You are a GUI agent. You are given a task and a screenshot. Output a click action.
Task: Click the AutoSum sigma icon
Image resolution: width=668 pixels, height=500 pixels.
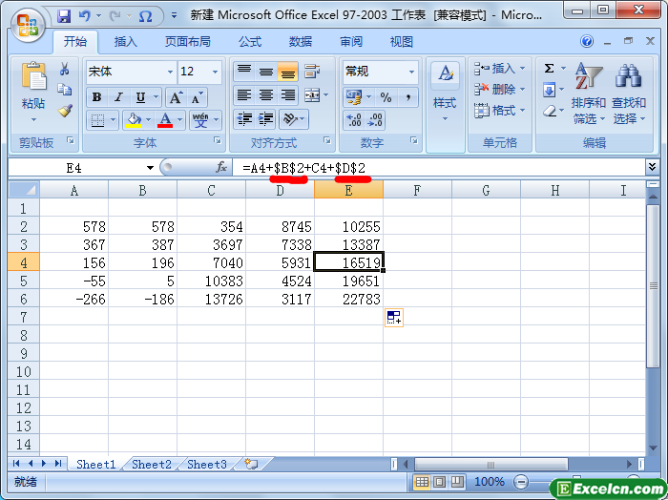tap(550, 69)
